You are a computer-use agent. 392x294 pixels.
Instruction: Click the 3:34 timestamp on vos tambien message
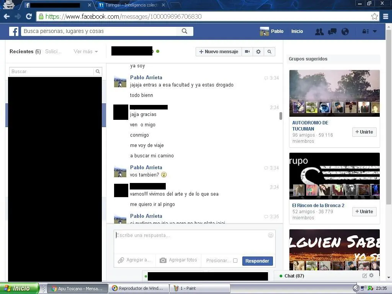[274, 168]
